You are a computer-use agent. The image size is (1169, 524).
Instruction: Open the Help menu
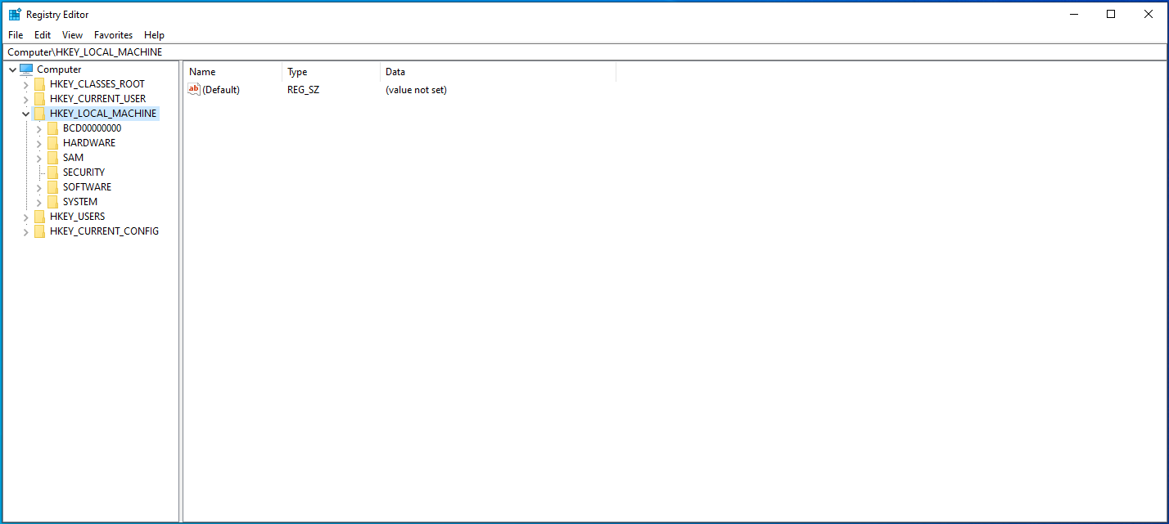tap(154, 35)
